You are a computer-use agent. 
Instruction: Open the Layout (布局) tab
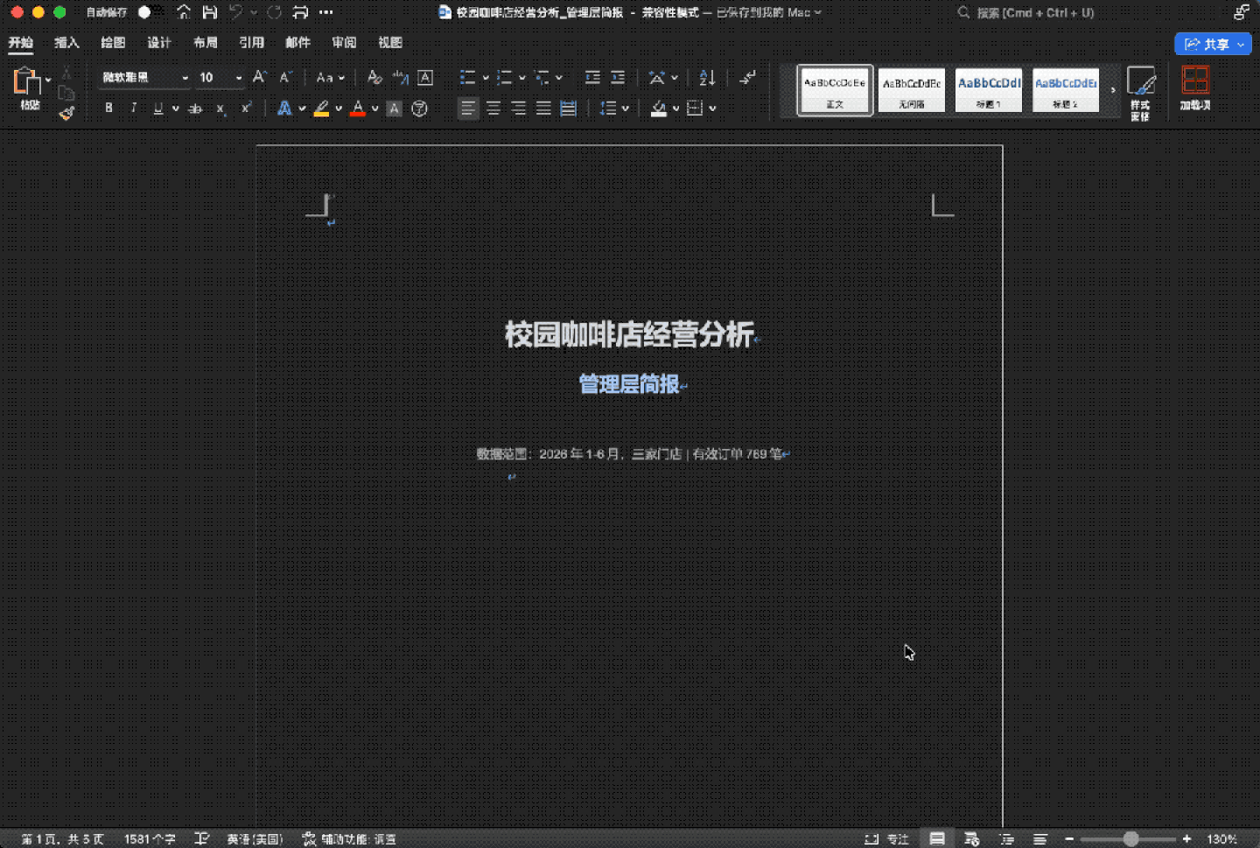(206, 42)
